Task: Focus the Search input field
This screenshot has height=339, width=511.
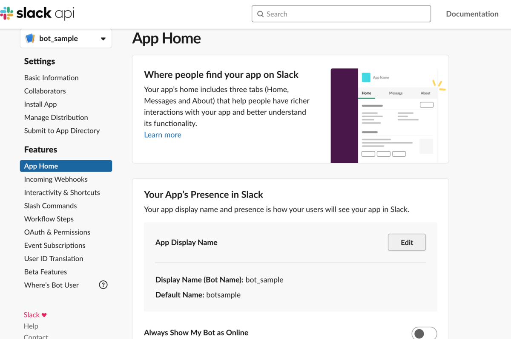Action: (x=341, y=14)
